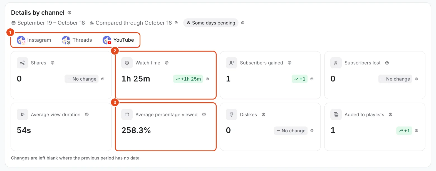Click the +1h 25m change badge
The image size is (436, 171).
pyautogui.click(x=188, y=79)
